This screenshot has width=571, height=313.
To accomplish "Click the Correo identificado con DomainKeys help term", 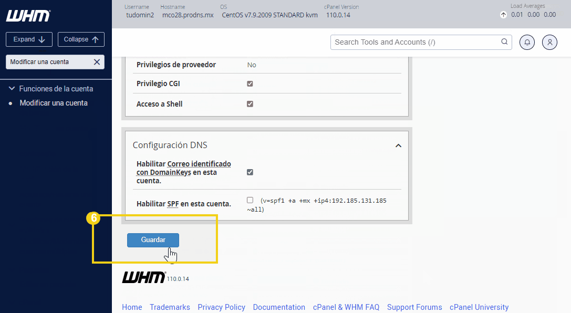I will click(183, 168).
